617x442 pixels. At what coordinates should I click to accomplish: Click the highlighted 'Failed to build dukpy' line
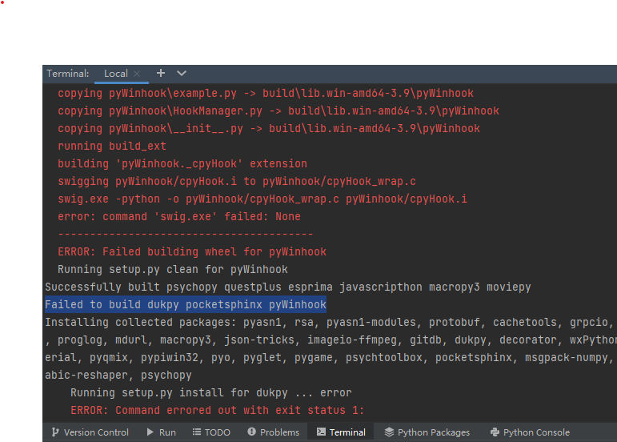click(186, 304)
